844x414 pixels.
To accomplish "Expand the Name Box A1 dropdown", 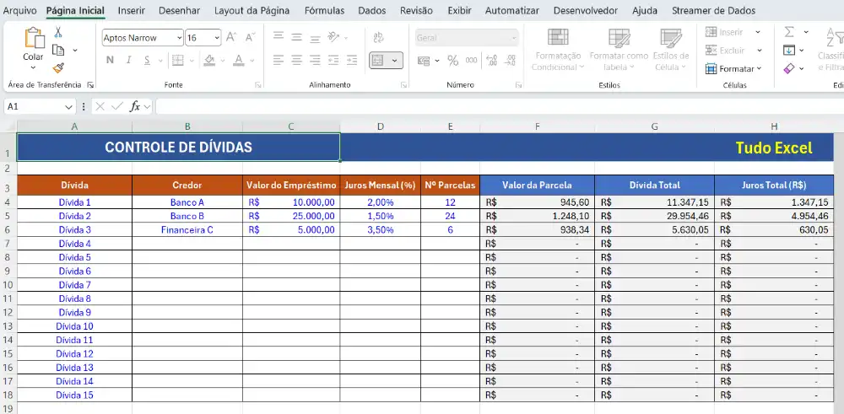I will (x=68, y=107).
